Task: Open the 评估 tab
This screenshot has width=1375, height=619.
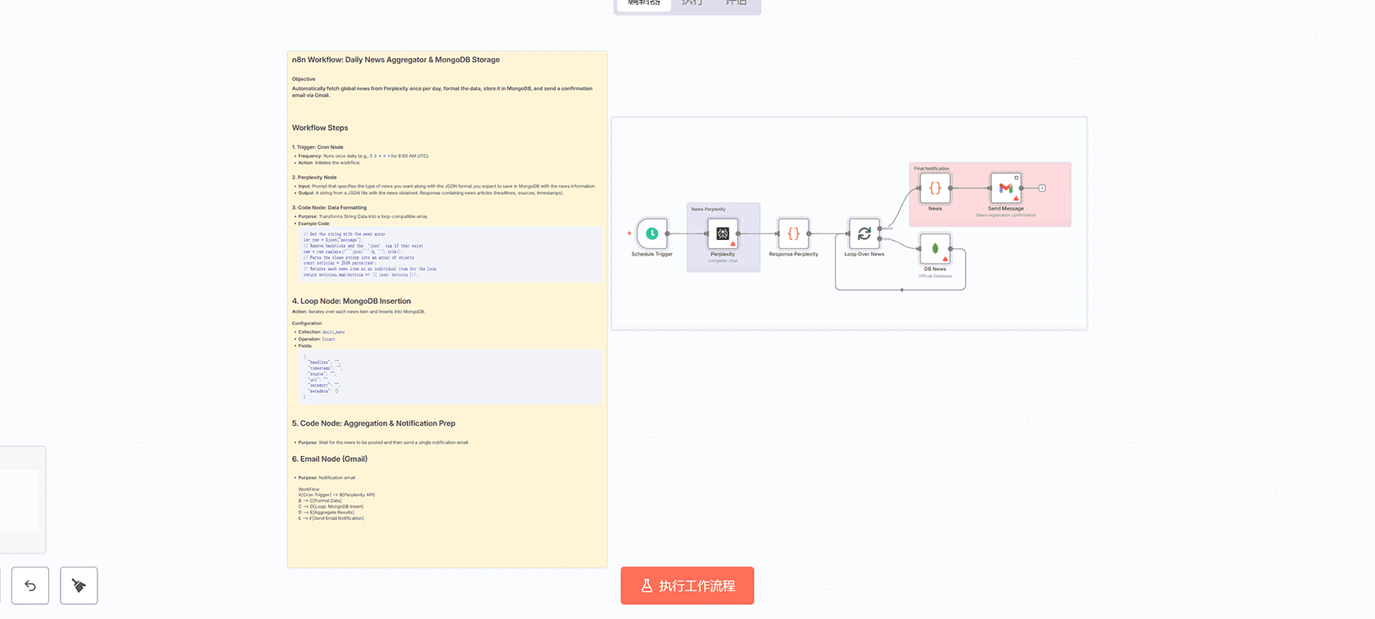Action: pyautogui.click(x=737, y=3)
